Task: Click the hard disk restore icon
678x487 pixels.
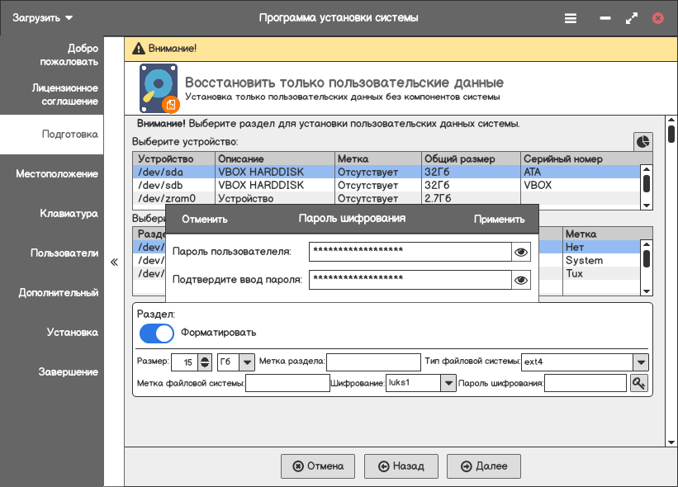Action: click(x=159, y=87)
